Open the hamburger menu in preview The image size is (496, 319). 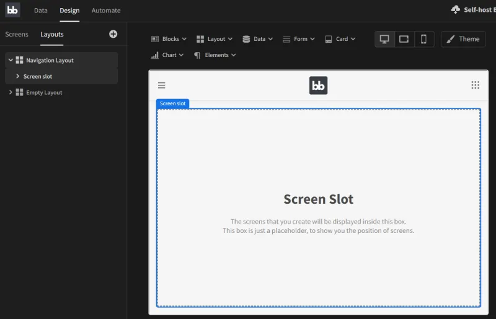click(162, 85)
